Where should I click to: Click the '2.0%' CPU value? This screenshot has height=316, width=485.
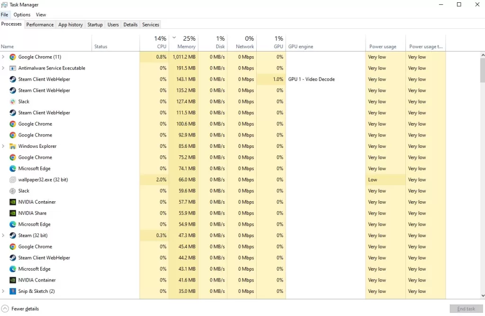click(x=161, y=179)
